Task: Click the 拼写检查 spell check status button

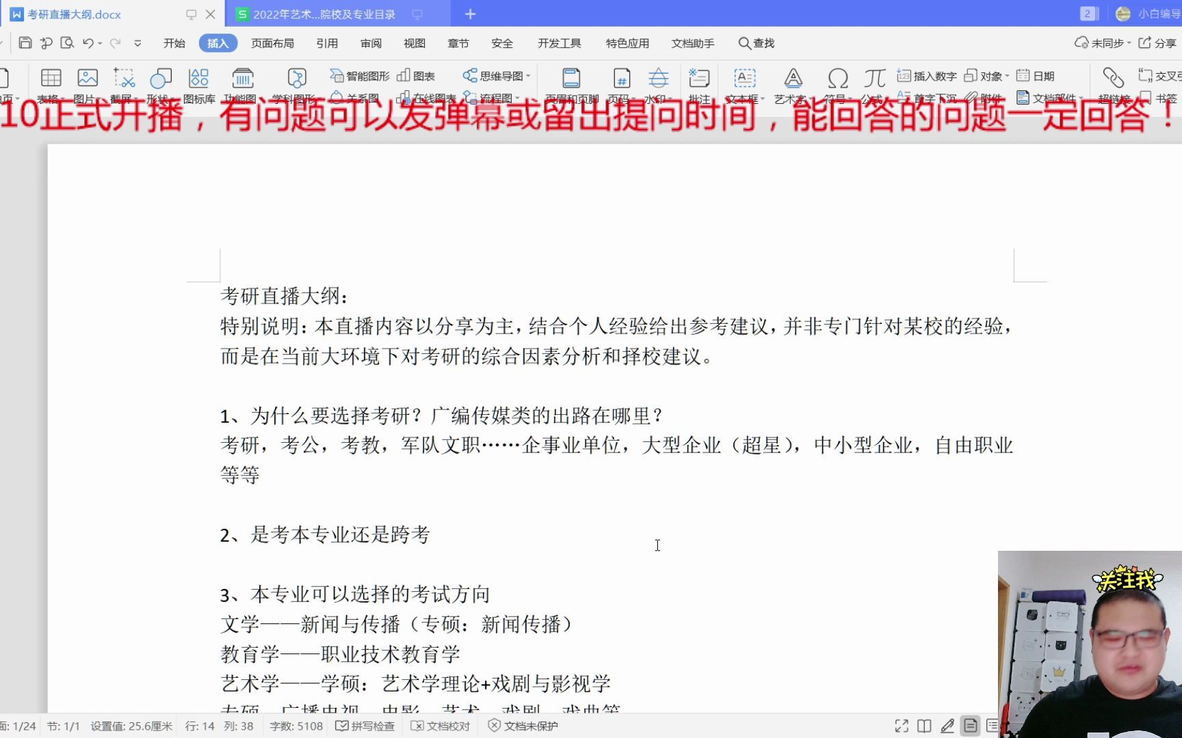Action: [x=365, y=726]
